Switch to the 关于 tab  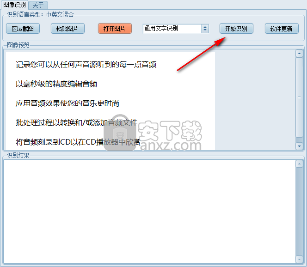tap(38, 5)
